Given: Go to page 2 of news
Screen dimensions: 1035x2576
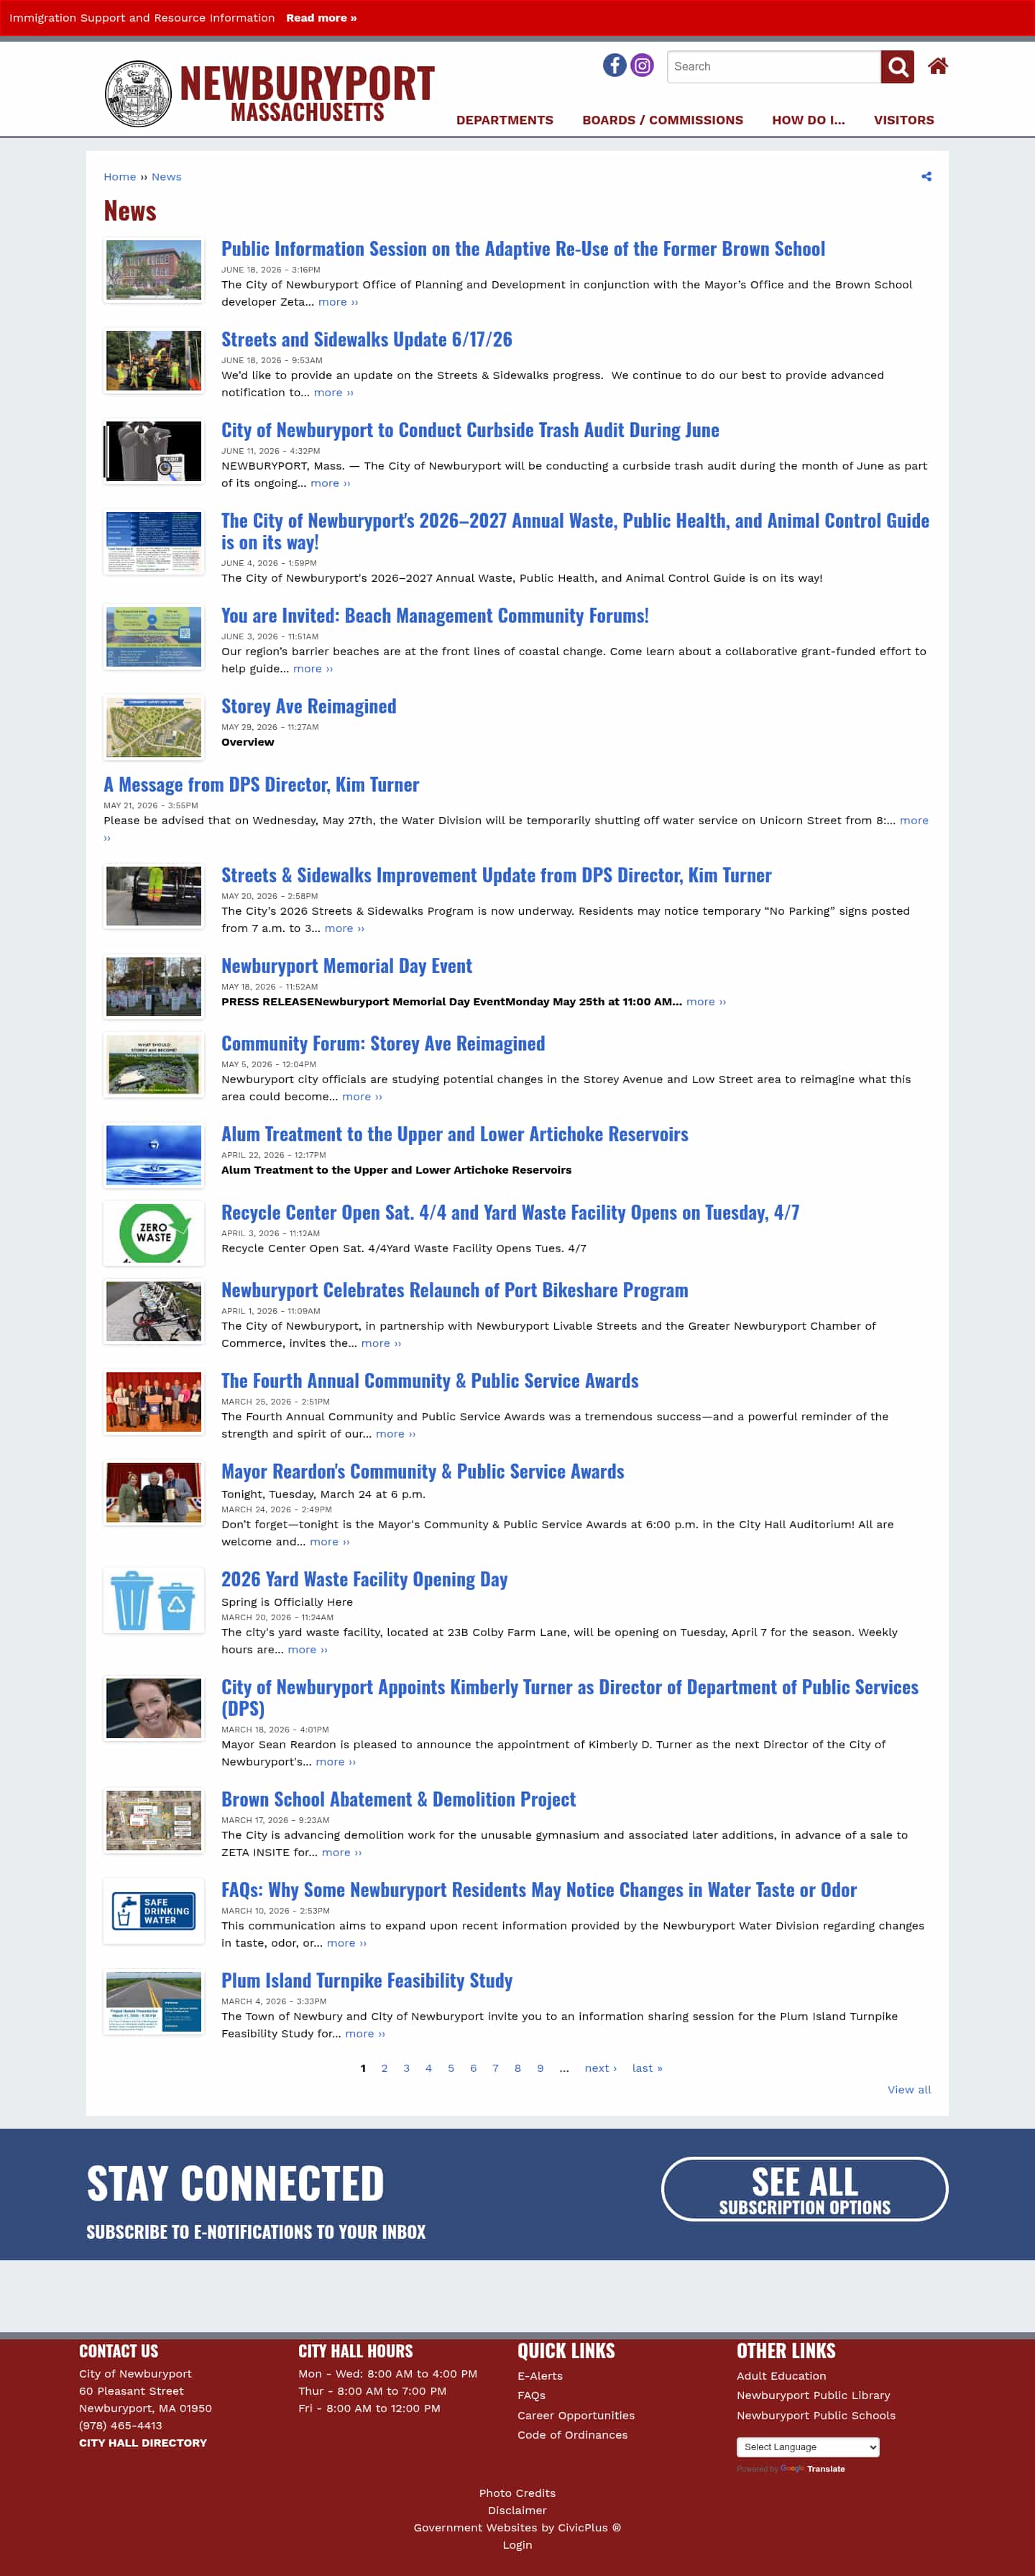Looking at the screenshot, I should 385,2068.
